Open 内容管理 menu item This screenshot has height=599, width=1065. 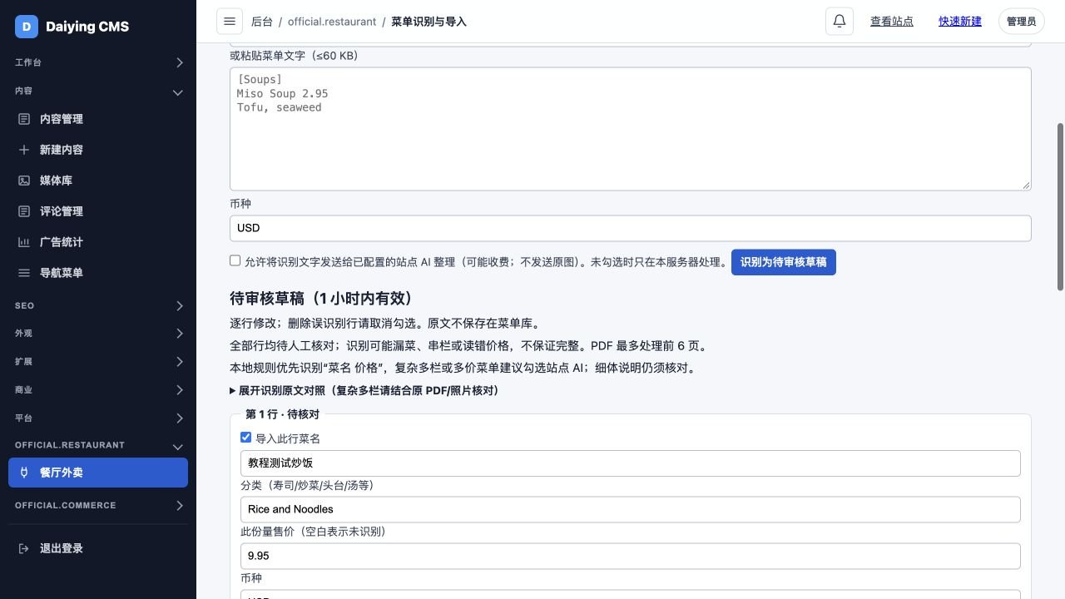point(98,119)
